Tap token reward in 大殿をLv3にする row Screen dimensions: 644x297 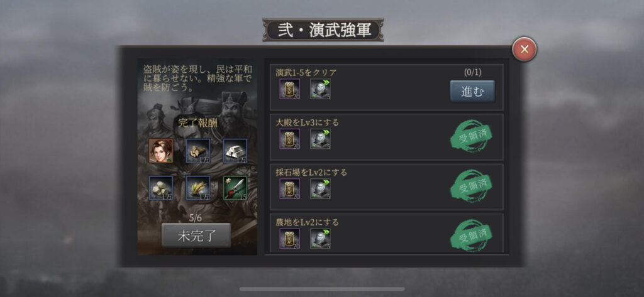click(290, 139)
